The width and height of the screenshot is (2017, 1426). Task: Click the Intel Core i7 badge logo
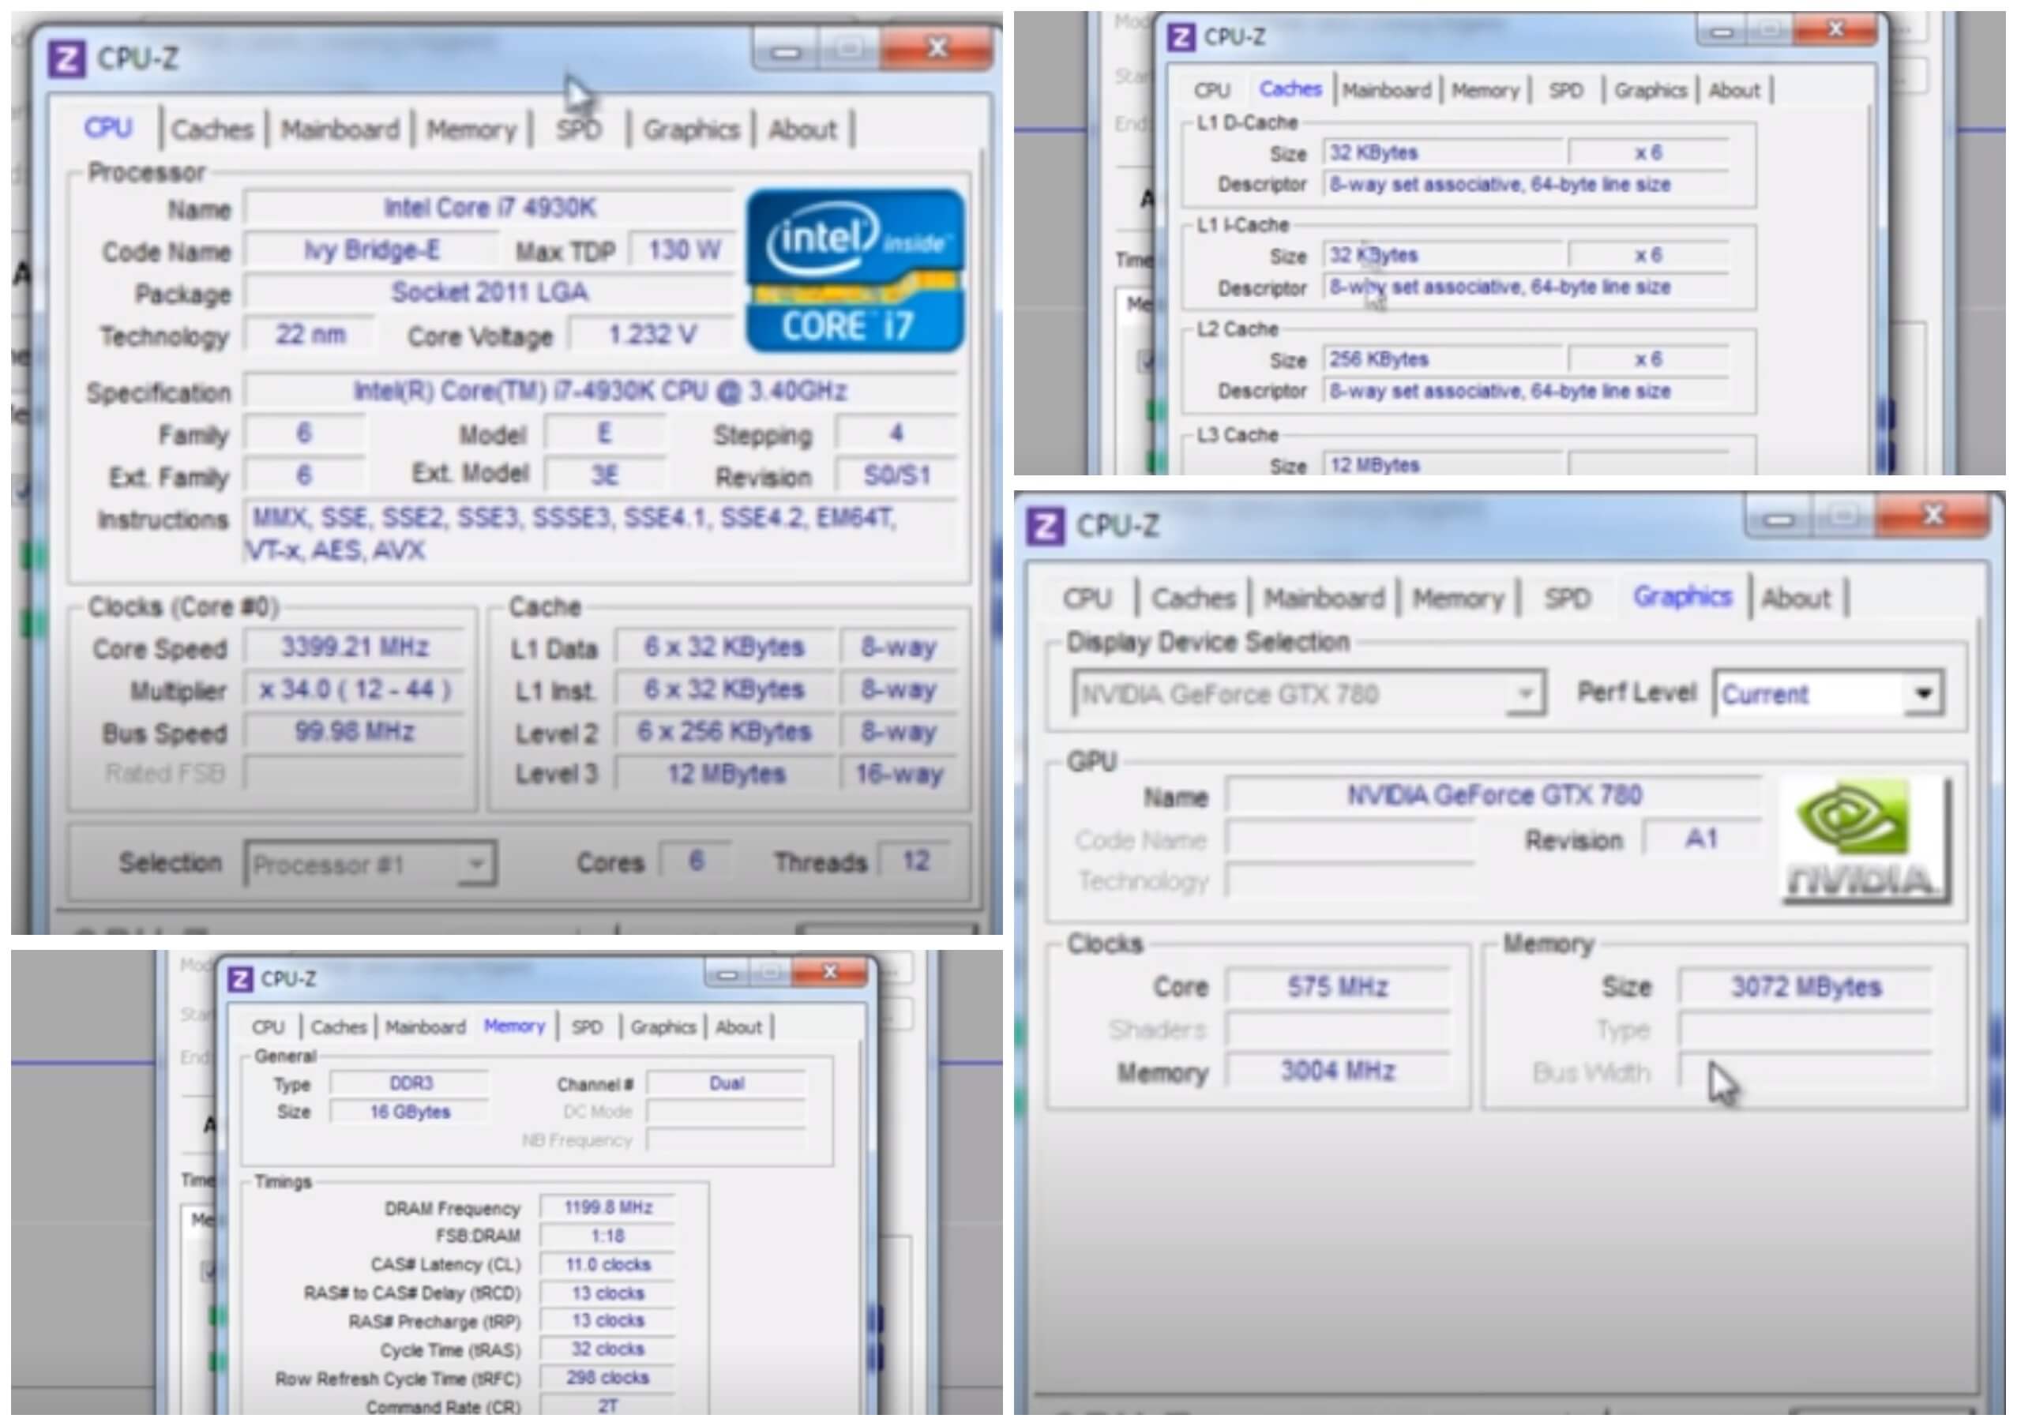tap(855, 271)
